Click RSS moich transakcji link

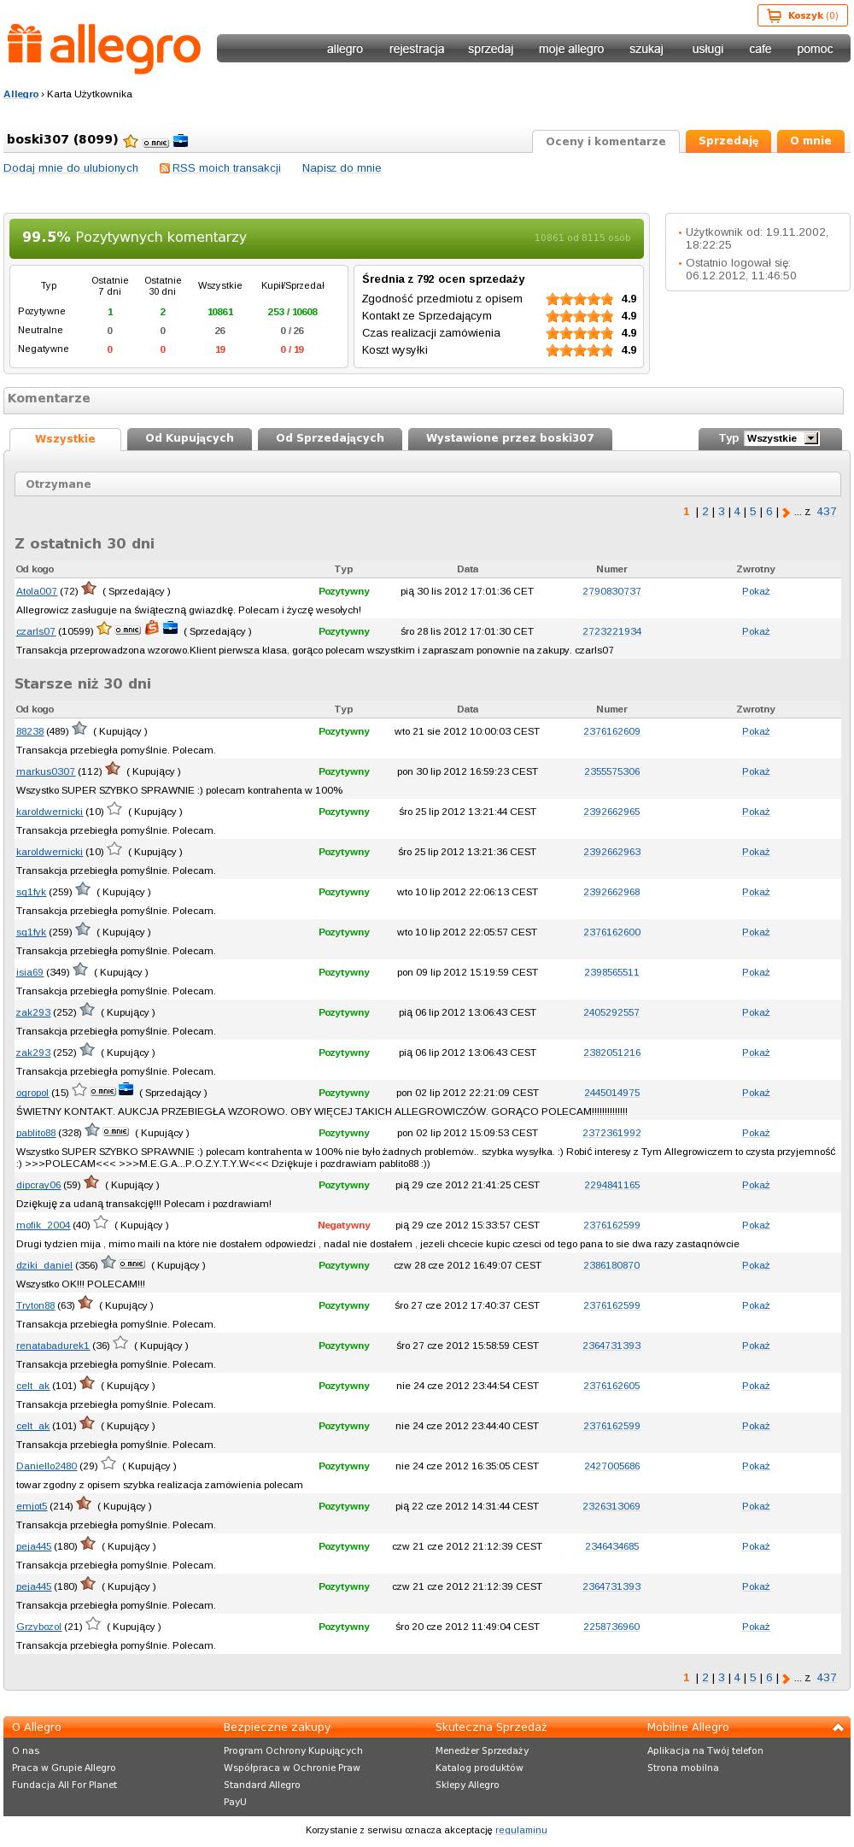(226, 168)
